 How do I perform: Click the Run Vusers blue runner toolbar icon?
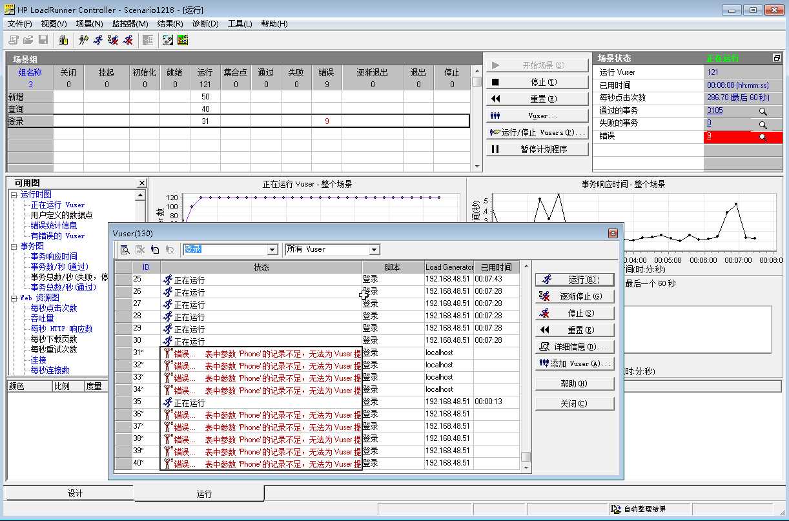coord(98,40)
